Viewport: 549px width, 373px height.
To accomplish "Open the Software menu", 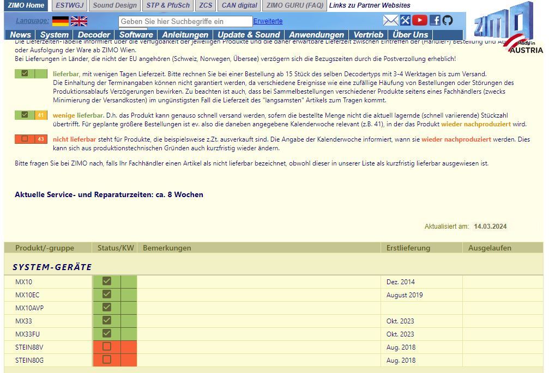I will [x=136, y=35].
